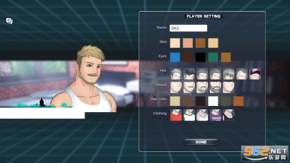290x163 pixels.
Task: Choose dark brown eye color
Action: 188,57
